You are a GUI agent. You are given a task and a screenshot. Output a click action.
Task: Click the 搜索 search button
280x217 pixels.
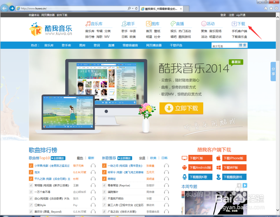[242, 45]
